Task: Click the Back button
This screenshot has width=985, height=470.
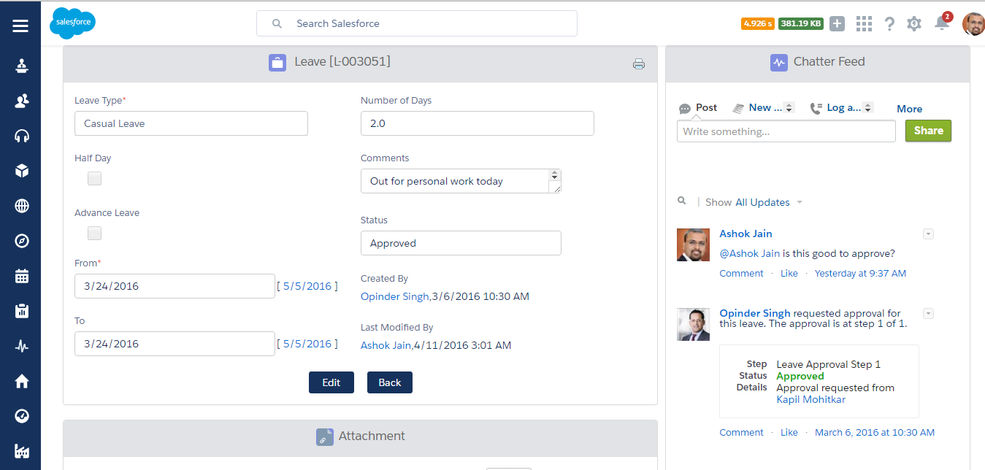Action: pyautogui.click(x=390, y=382)
